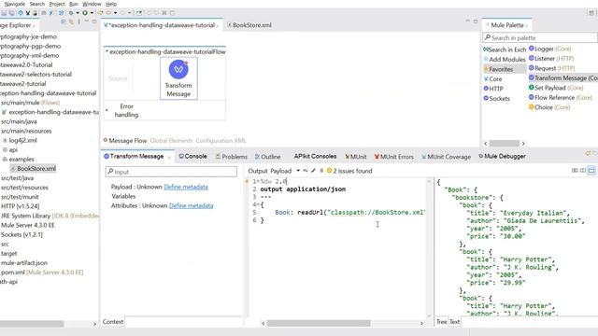The width and height of the screenshot is (598, 336).
Task: Open the Window menu
Action: click(x=92, y=4)
